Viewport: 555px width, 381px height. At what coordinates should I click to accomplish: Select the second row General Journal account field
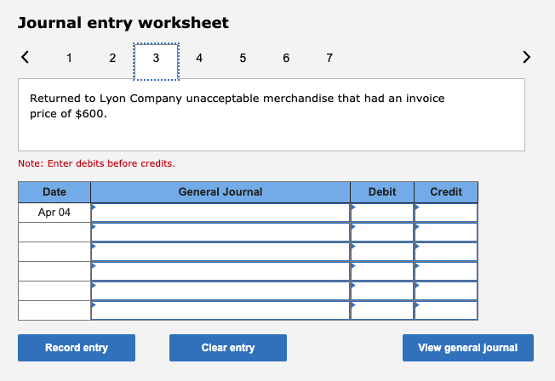pos(220,232)
